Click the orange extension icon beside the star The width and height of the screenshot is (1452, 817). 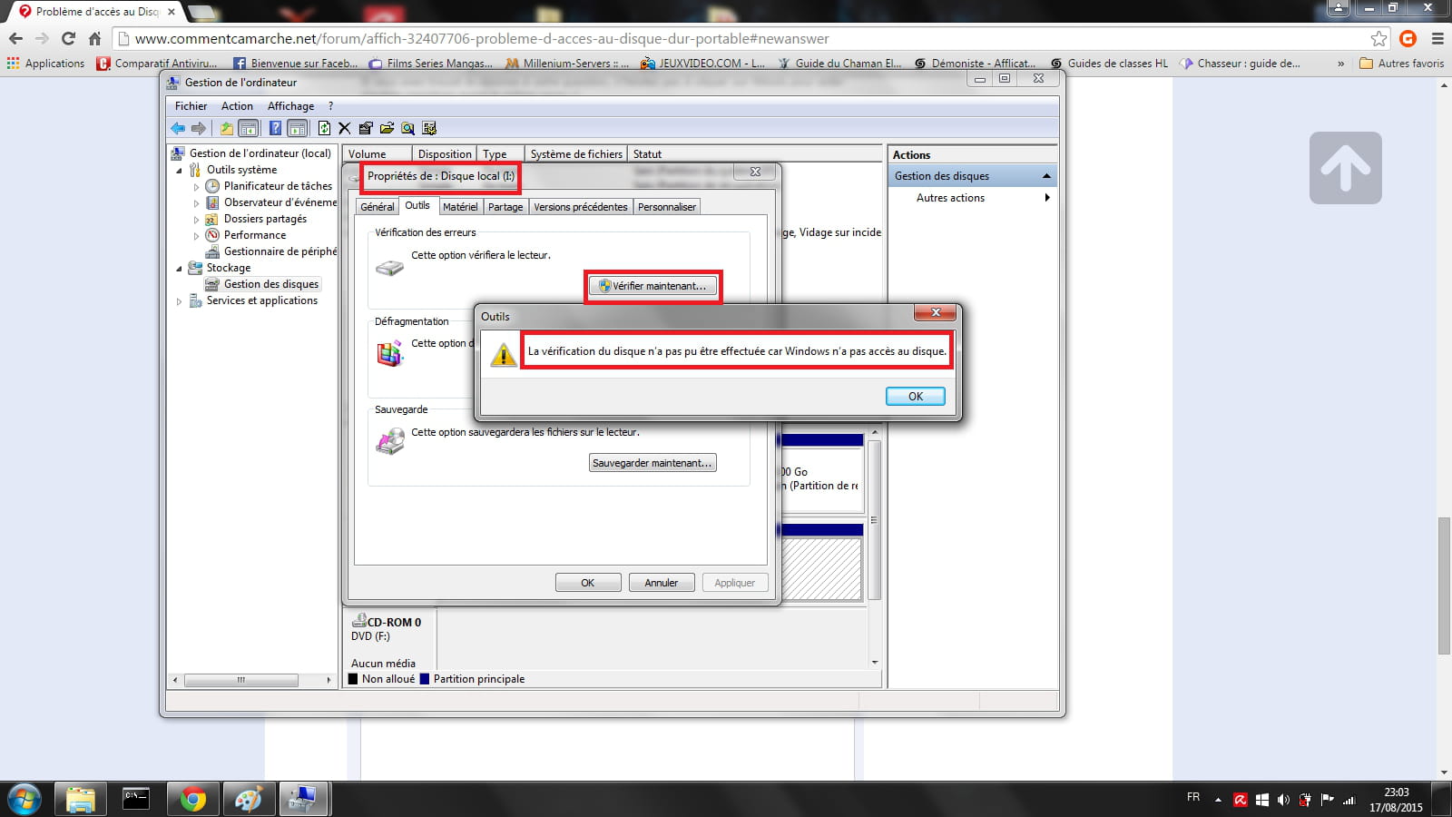1408,38
